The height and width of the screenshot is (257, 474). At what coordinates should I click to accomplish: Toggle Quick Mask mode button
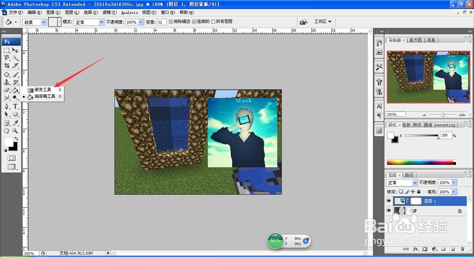pyautogui.click(x=11, y=158)
